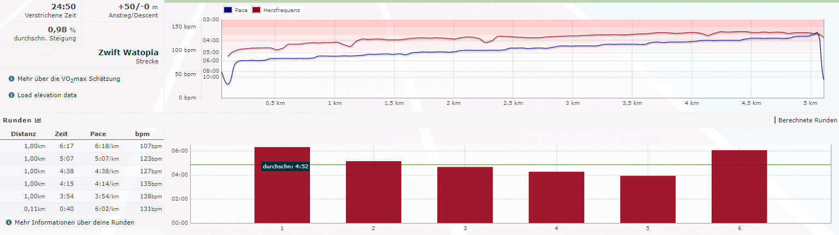Viewport: 839px width, 235px height.
Task: Click the info icon next to Load elevation data
Action: pos(11,95)
